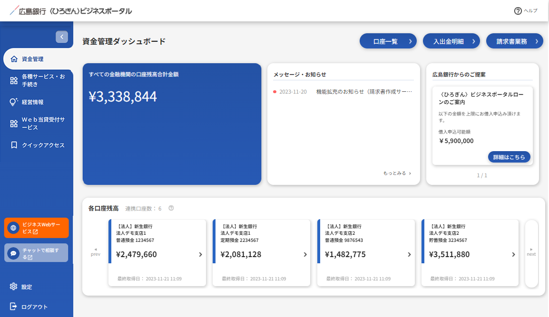Viewport: 549px width, 317px height.
Task: Select the 普通預金 1234567 account card
Action: (x=157, y=253)
